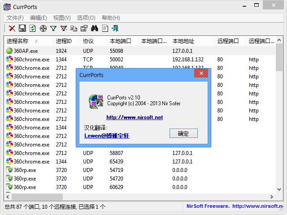Open the http://www.nirsoft.net link in dialog
This screenshot has width=287, height=215.
[135, 117]
